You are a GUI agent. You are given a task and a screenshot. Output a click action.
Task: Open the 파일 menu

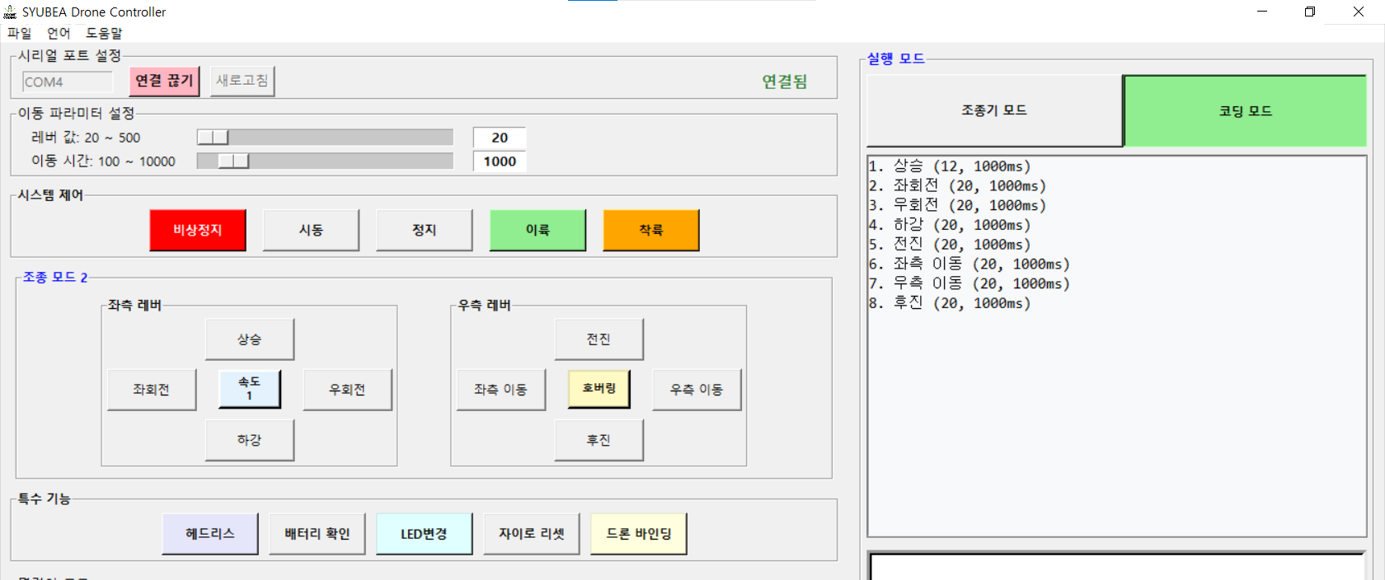19,33
